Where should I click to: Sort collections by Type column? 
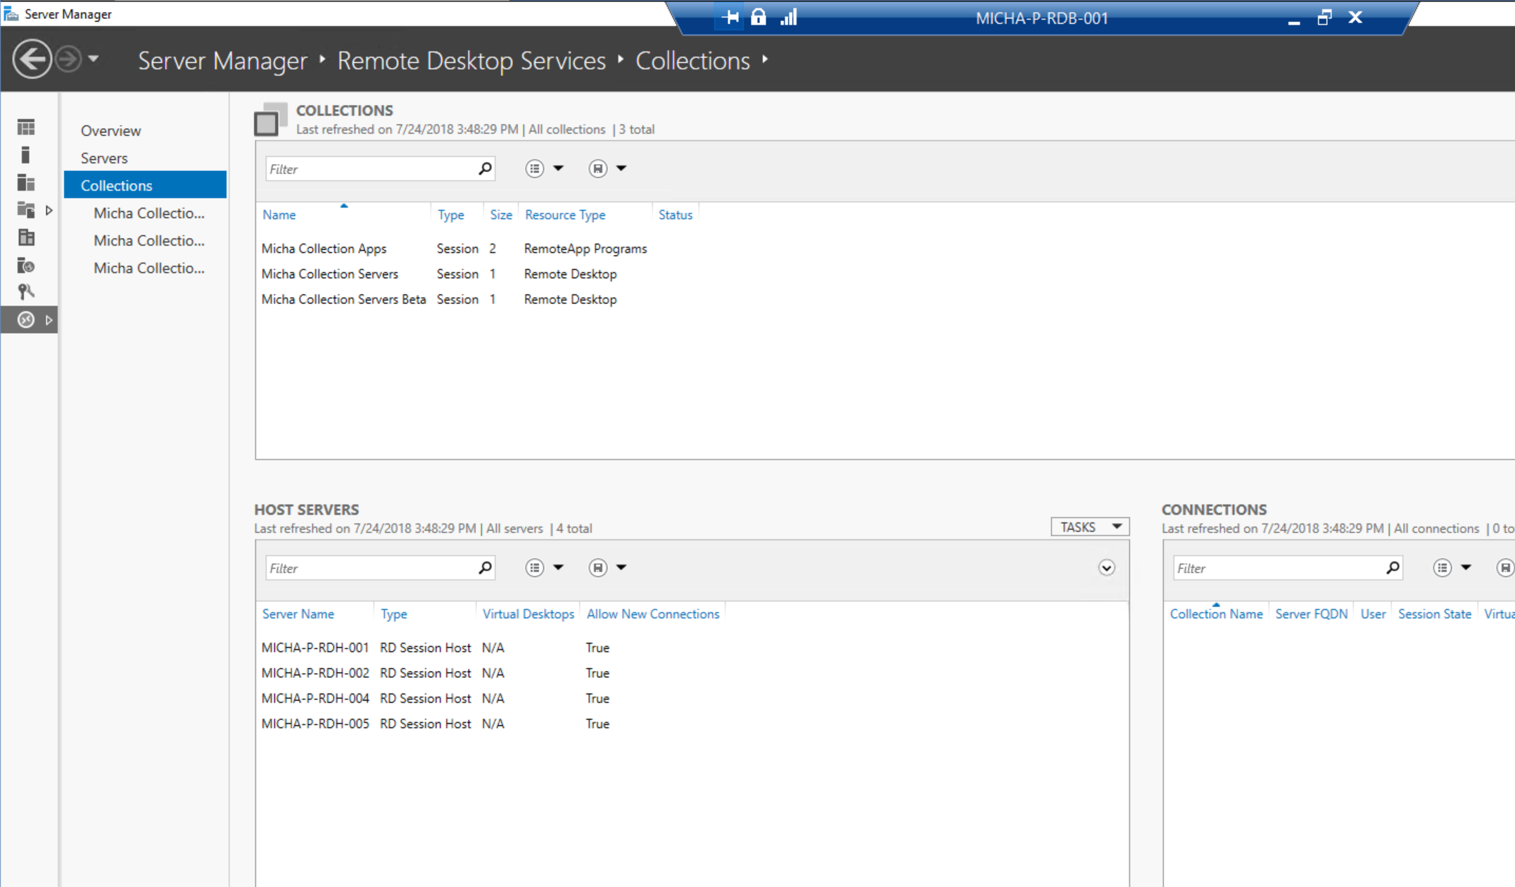[x=451, y=215]
